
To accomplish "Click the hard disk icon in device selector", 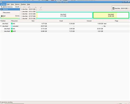I will tap(113, 9).
